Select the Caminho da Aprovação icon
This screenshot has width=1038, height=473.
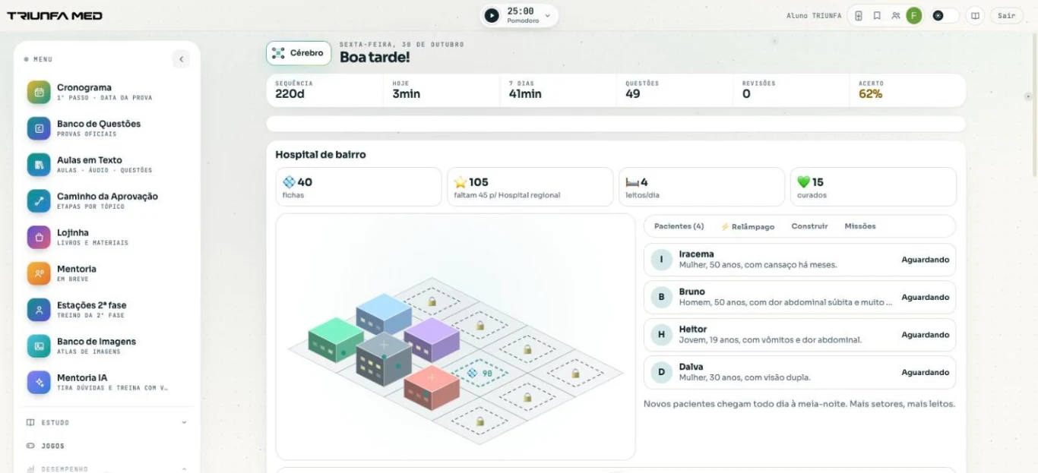tap(39, 200)
